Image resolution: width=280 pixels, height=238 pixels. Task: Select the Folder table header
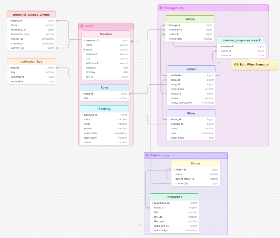pos(196,163)
